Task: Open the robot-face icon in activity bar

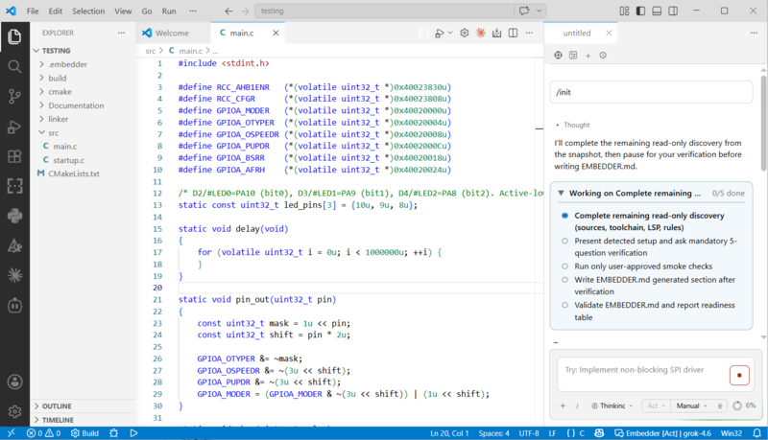Action: click(x=14, y=306)
